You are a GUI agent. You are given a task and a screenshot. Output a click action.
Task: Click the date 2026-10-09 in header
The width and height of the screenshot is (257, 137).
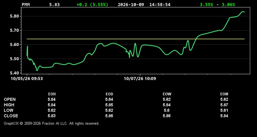coord(131,4)
